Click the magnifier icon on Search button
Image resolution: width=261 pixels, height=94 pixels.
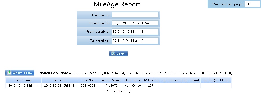tap(113, 53)
